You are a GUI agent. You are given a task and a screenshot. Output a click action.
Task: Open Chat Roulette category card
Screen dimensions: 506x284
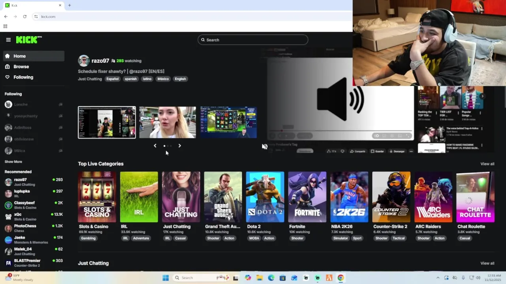pos(475,197)
